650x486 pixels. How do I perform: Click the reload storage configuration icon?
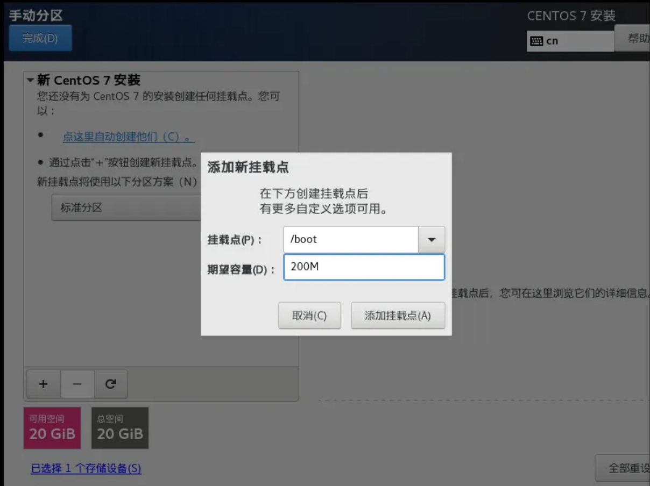click(x=111, y=384)
